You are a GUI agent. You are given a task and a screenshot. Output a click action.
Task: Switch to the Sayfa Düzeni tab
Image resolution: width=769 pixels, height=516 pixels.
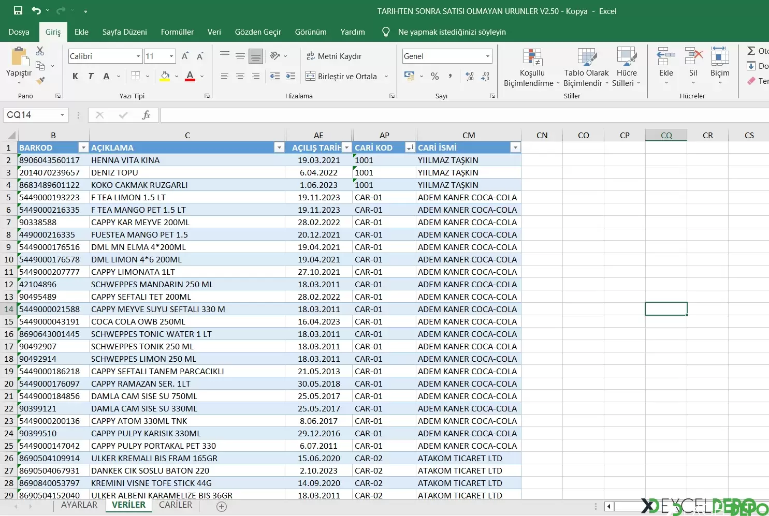click(124, 32)
